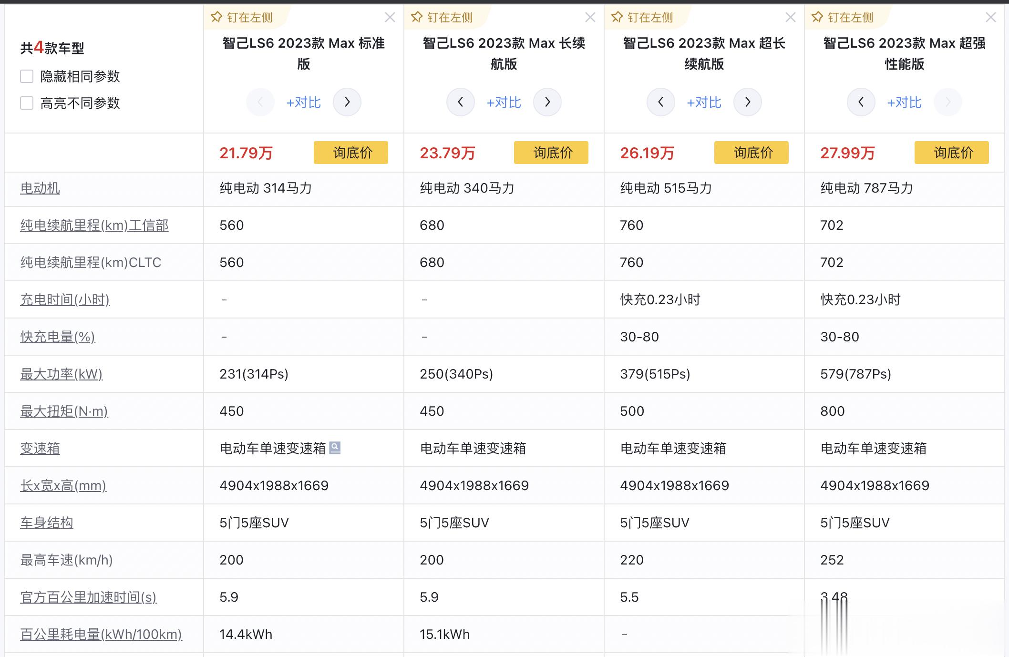Open the 最大功率(kW) parameter link
This screenshot has height=657, width=1009.
62,374
